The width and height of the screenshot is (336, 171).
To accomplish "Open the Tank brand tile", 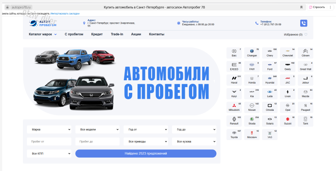I will (x=305, y=121).
